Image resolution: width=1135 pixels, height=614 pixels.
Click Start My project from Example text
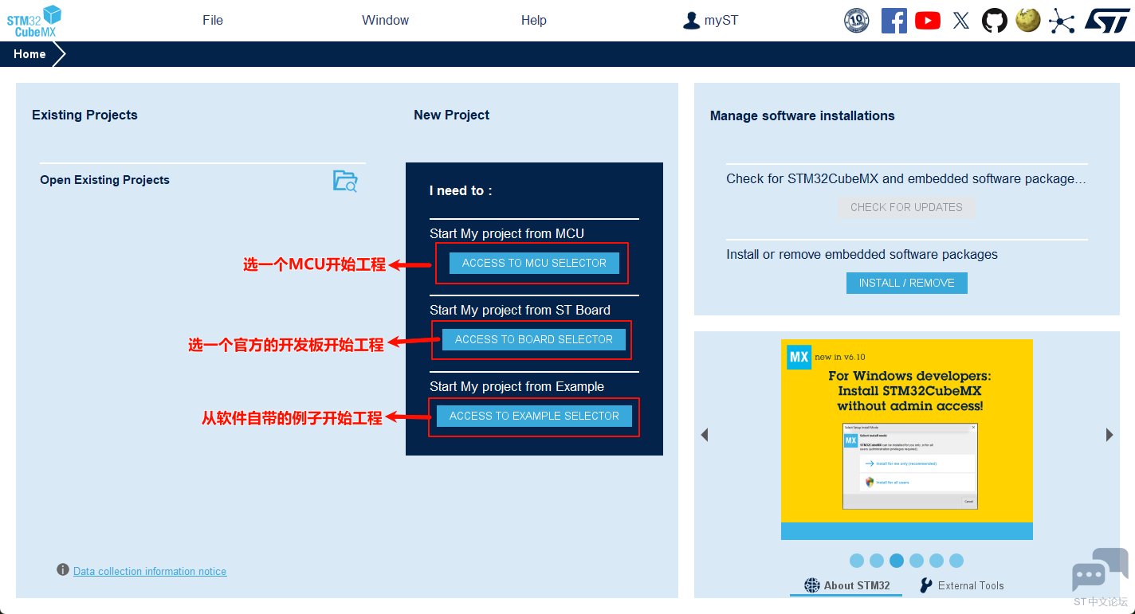click(516, 386)
